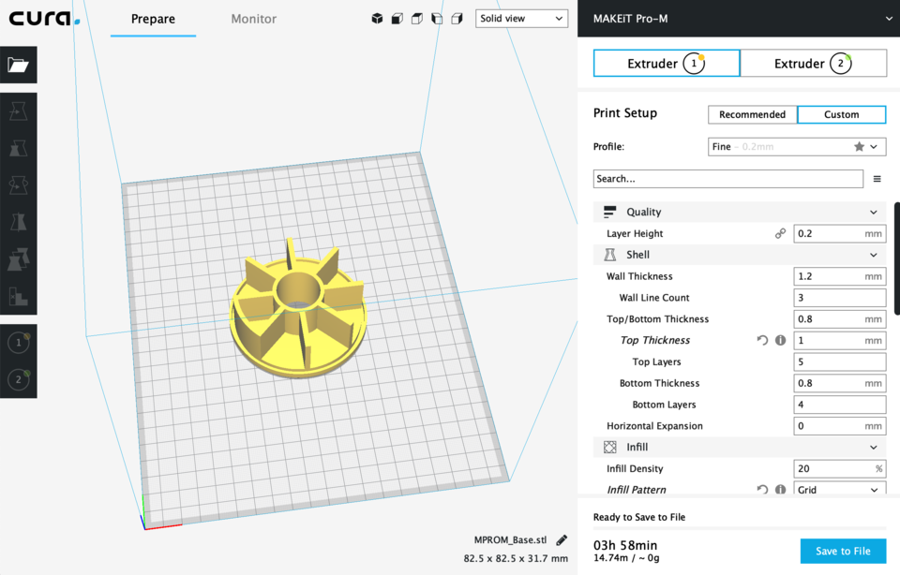Open the Solid view dropdown
900x575 pixels.
(521, 18)
